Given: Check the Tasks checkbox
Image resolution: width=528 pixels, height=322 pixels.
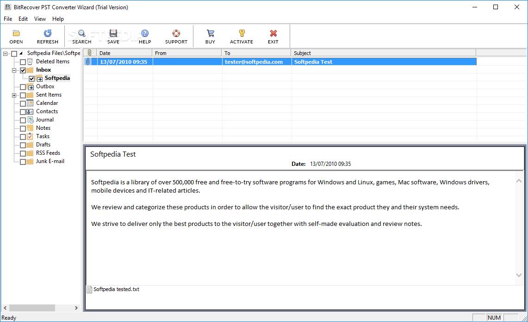Looking at the screenshot, I should [x=23, y=137].
